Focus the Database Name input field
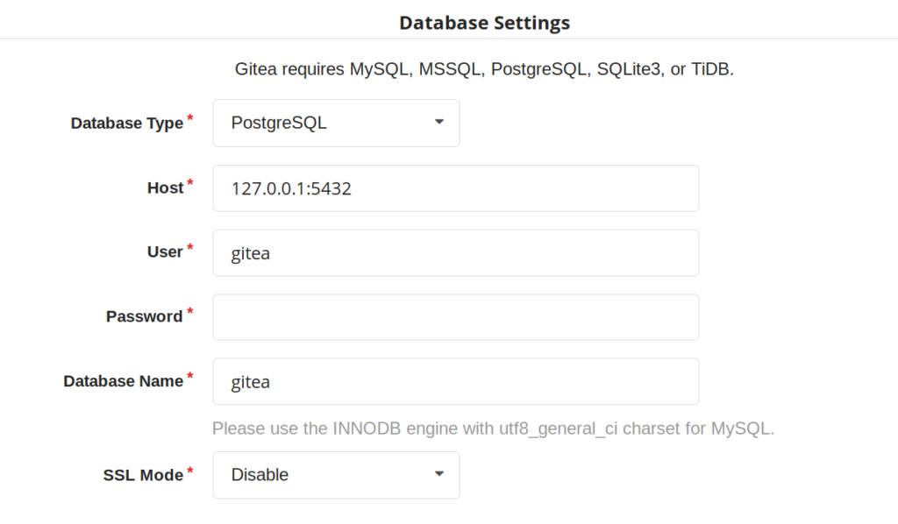 click(x=455, y=381)
